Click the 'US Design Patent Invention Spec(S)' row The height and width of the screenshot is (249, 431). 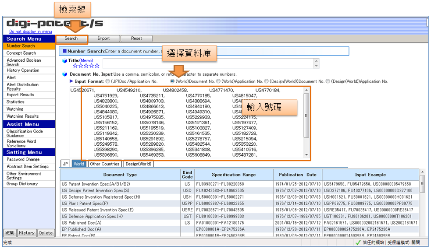click(240, 191)
